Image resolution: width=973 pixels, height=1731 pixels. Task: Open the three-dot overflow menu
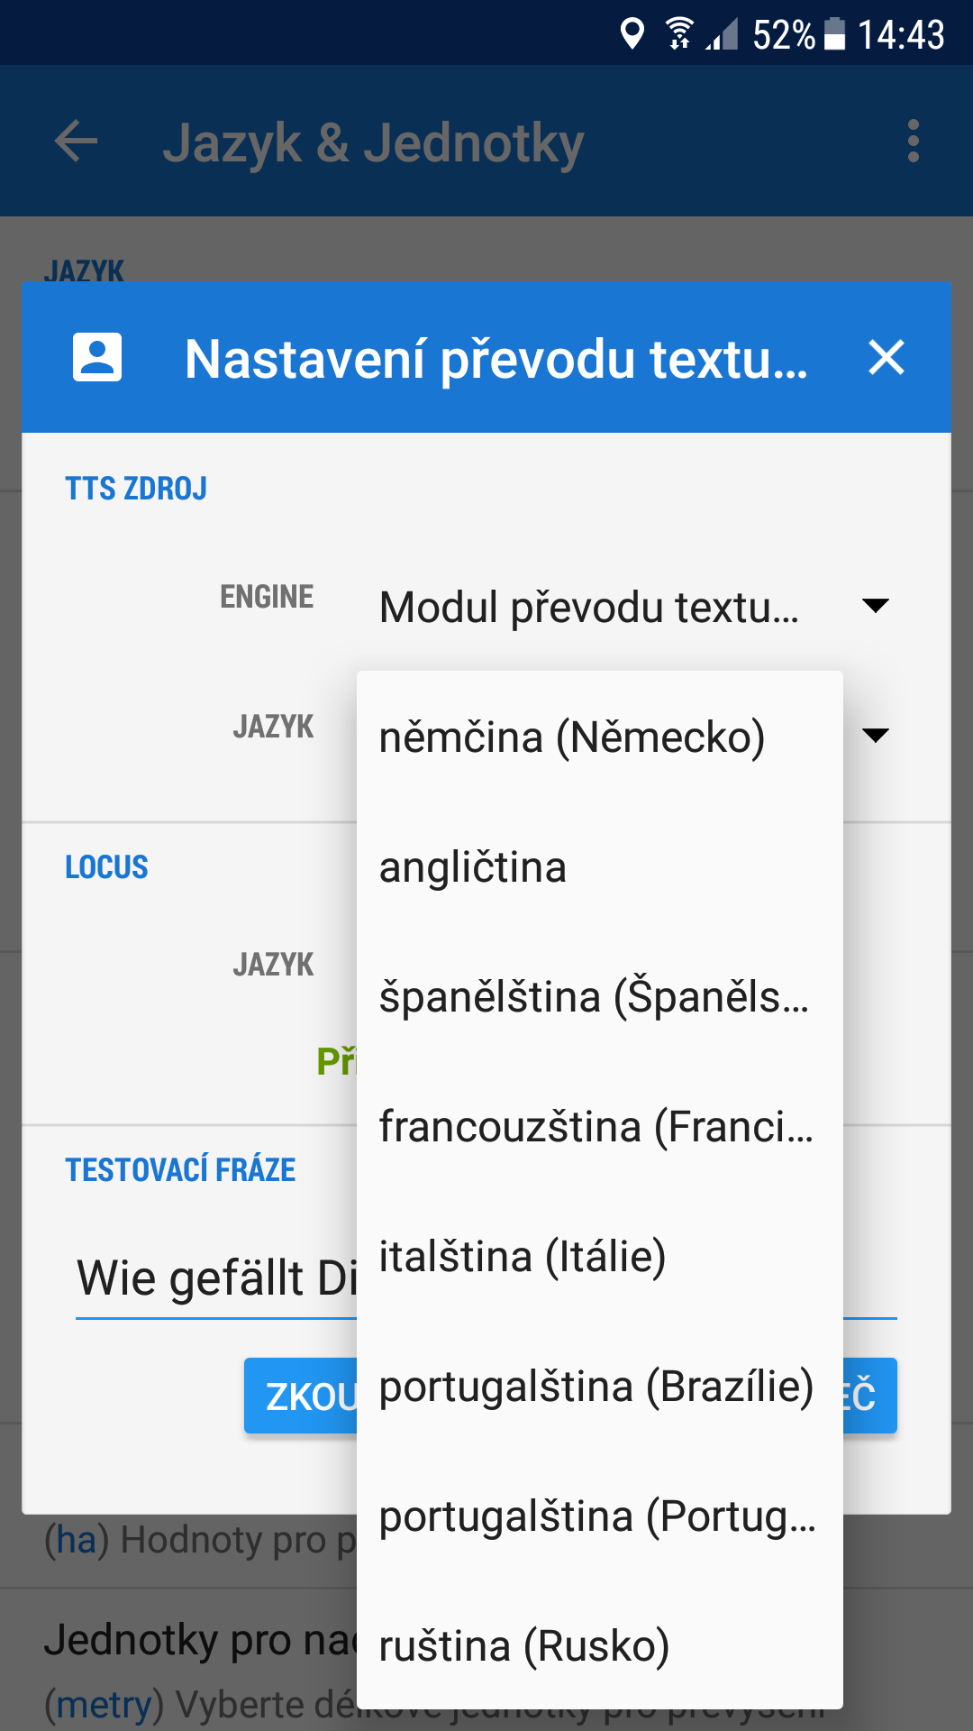tap(913, 142)
